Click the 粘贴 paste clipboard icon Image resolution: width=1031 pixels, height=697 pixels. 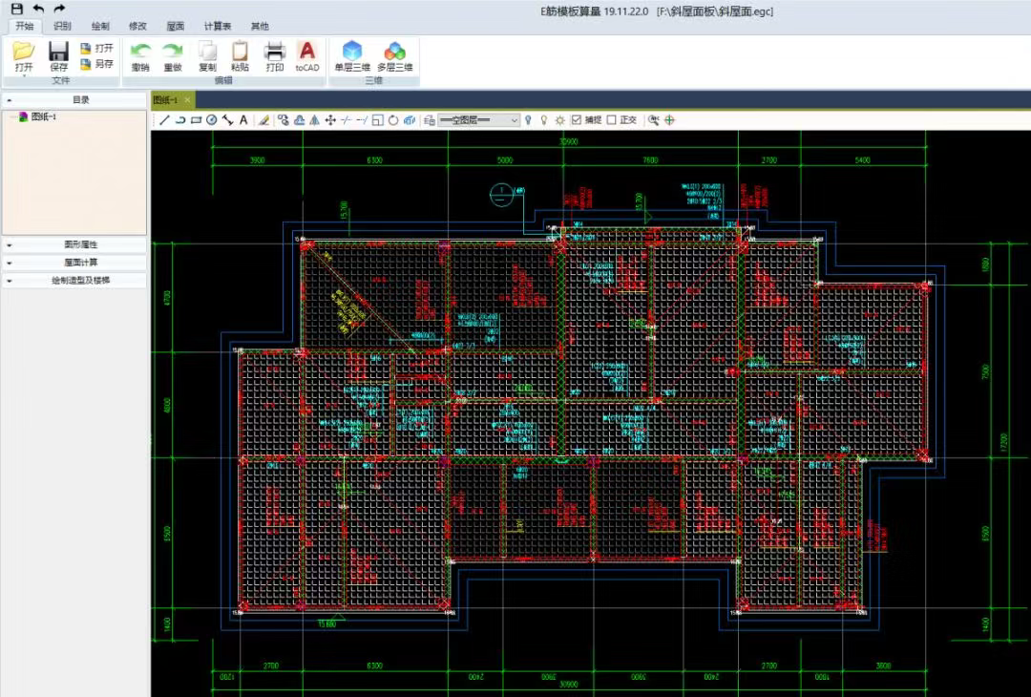[x=240, y=55]
